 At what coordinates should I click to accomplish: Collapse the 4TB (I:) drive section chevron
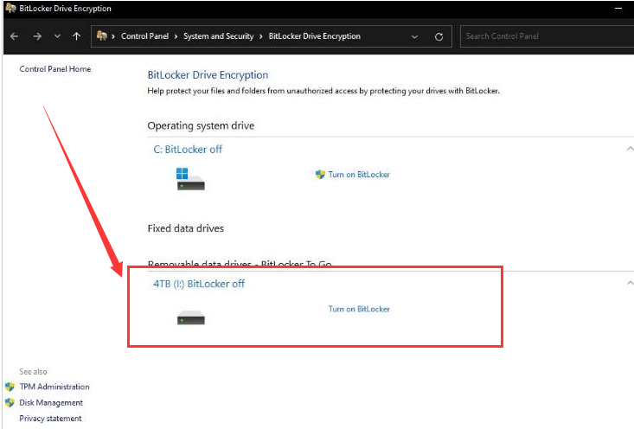630,283
